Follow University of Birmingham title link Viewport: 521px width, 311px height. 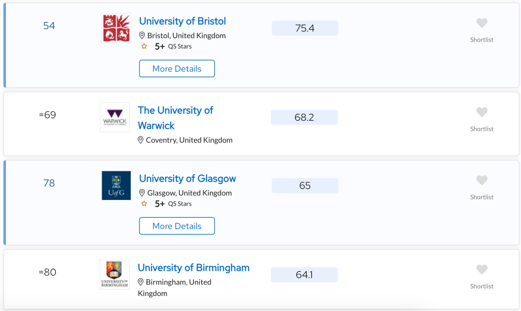194,268
